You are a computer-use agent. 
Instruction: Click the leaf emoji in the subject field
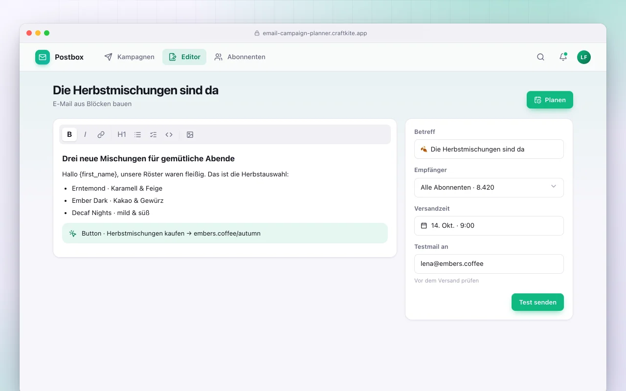click(x=424, y=149)
